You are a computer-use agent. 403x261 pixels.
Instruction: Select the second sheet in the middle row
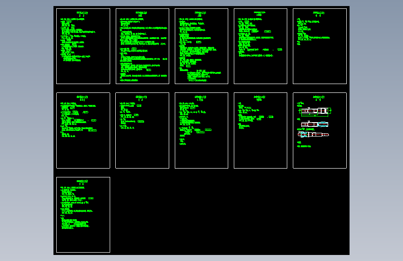142,130
